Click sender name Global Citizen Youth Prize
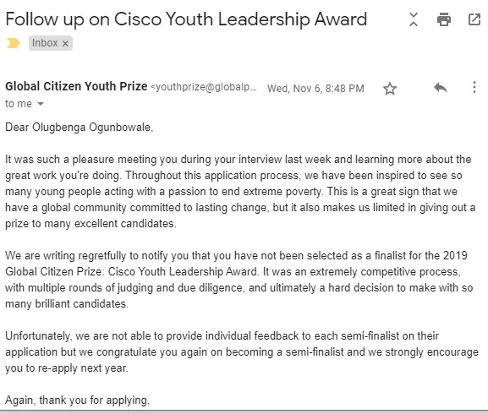Screen dimensions: 488x414 point(76,86)
